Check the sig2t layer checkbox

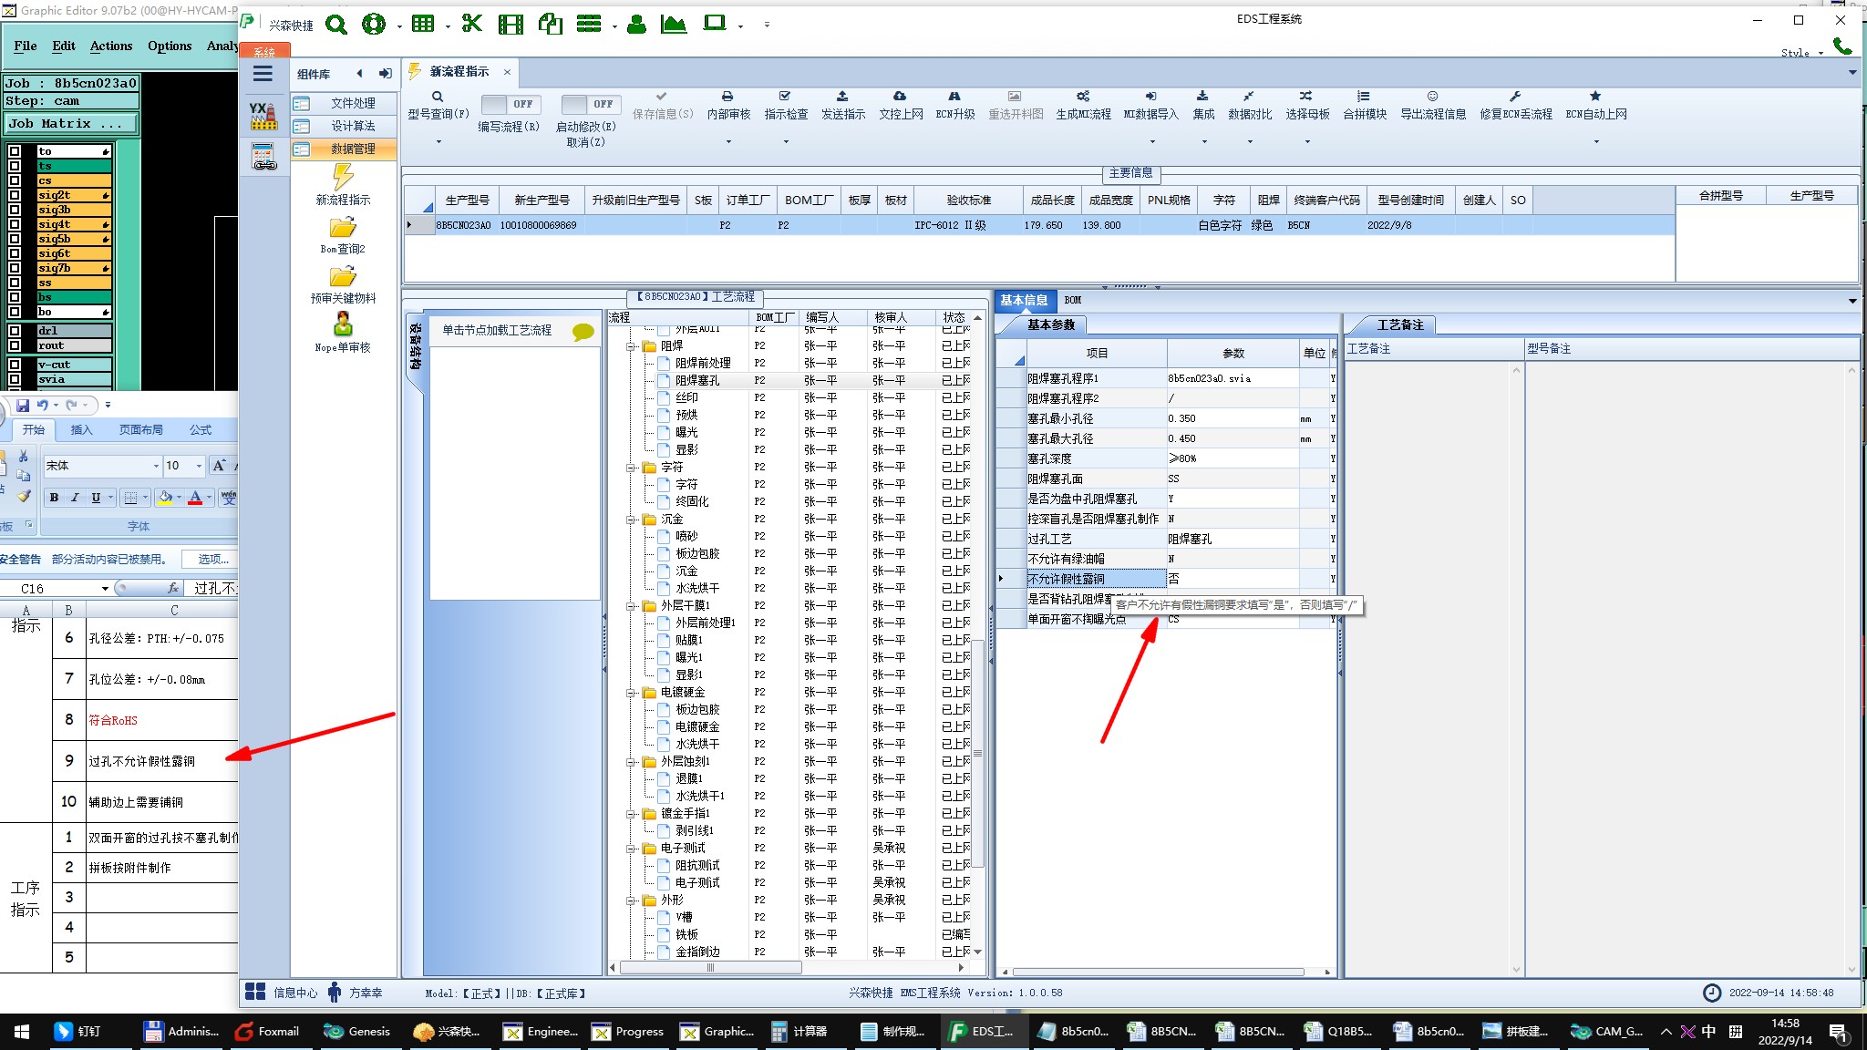(15, 195)
